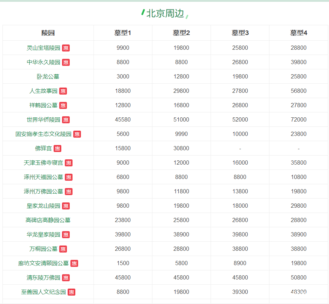Screen dimensions: 329x304
Task: Select price 35800 in 天津玉佛寺寝宫 row
Action: tap(299, 163)
